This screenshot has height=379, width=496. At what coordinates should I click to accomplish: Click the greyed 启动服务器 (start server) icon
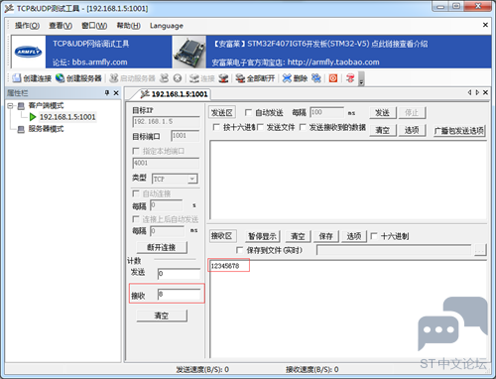[x=114, y=78]
